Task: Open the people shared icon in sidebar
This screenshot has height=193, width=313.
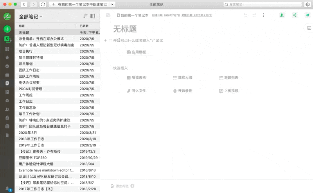Action: click(x=7, y=109)
